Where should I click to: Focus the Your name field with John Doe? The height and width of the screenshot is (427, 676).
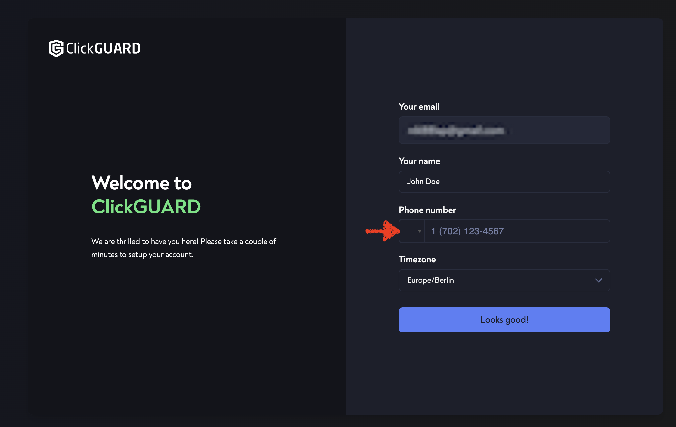[504, 182]
